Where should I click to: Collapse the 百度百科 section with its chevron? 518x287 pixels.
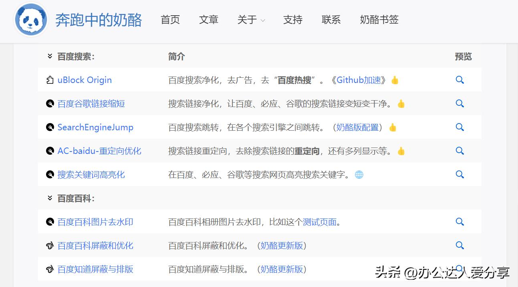(x=49, y=198)
